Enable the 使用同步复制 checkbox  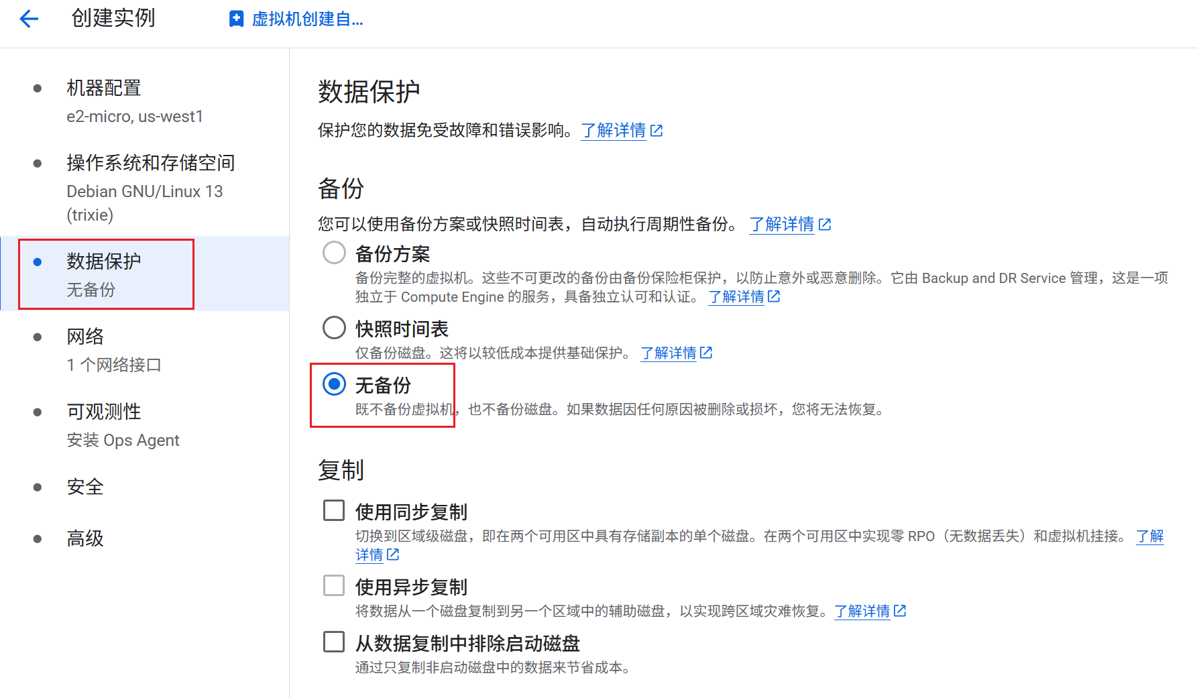tap(334, 510)
